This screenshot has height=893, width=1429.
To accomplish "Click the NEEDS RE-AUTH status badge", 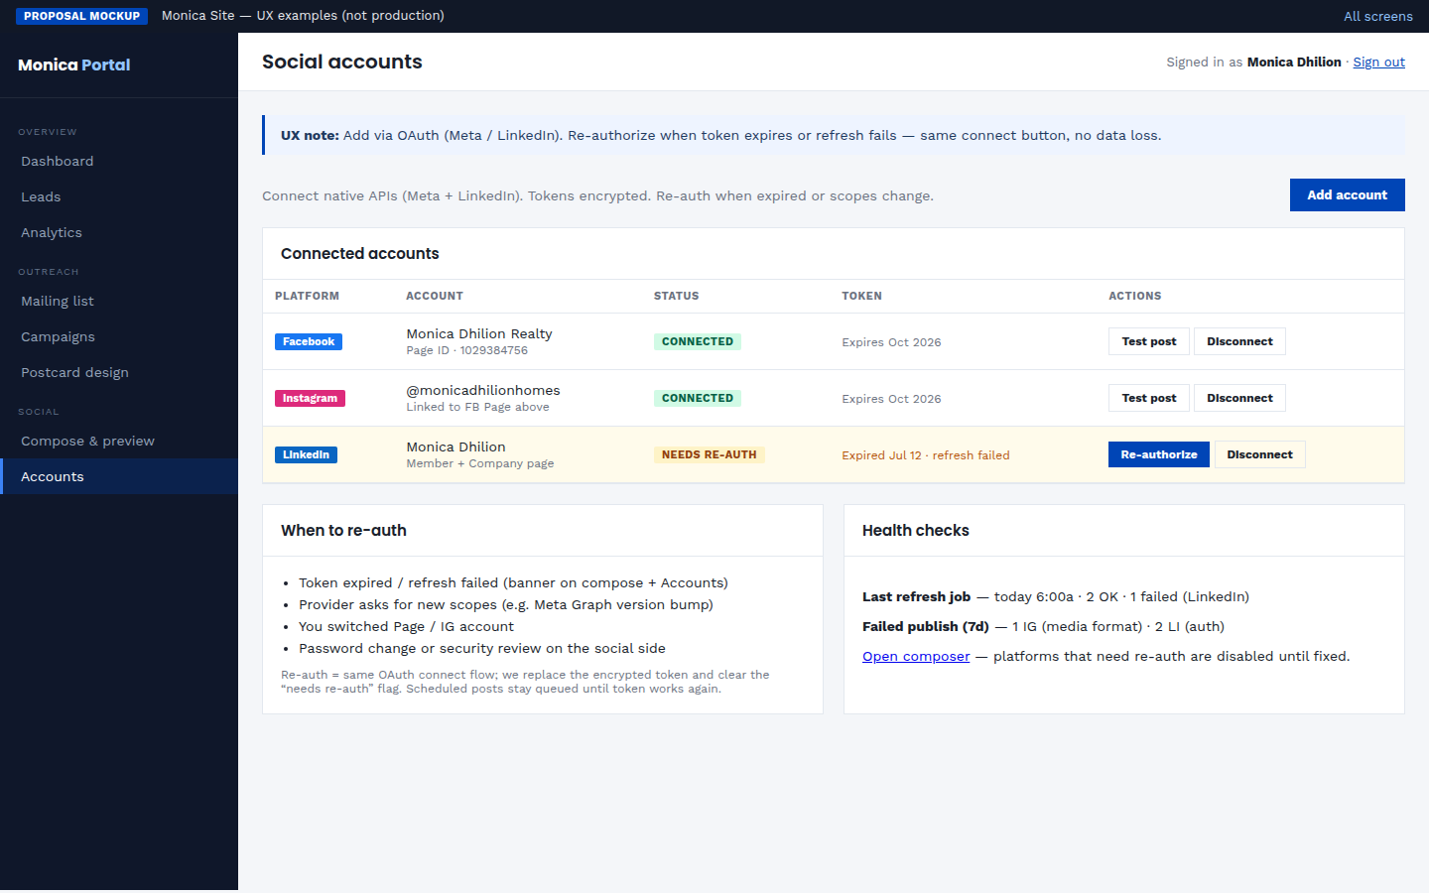I will [709, 454].
